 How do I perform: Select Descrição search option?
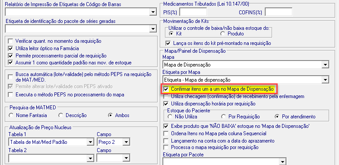click(x=61, y=115)
